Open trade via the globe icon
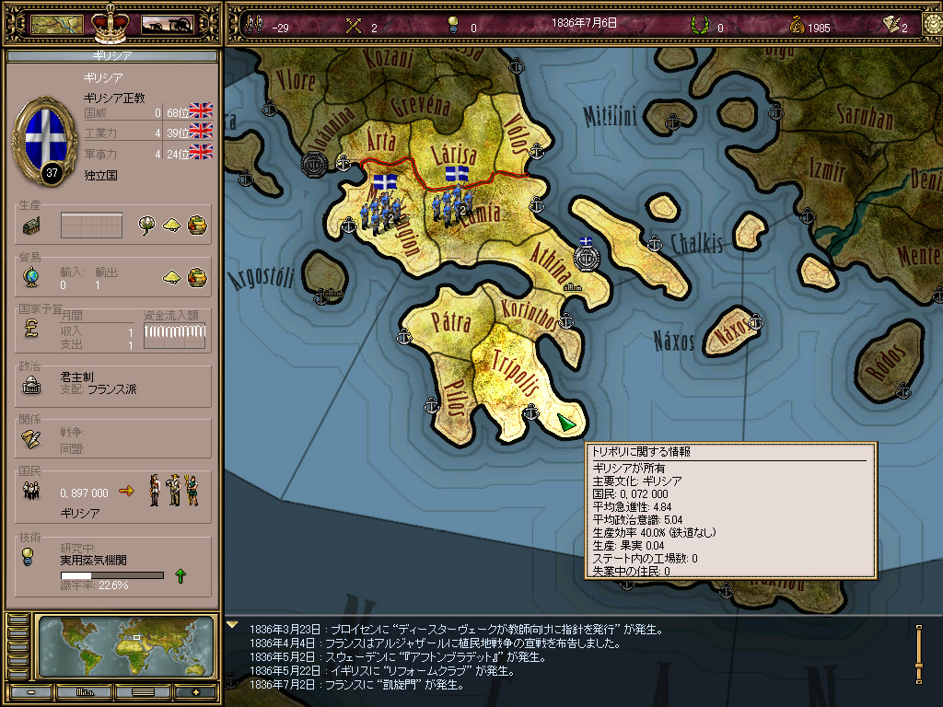Screen dimensions: 943x707 31,277
